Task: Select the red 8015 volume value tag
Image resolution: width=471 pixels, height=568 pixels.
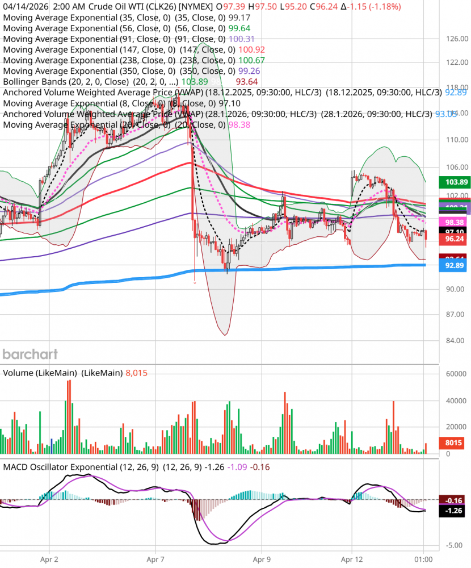Action: (x=455, y=444)
